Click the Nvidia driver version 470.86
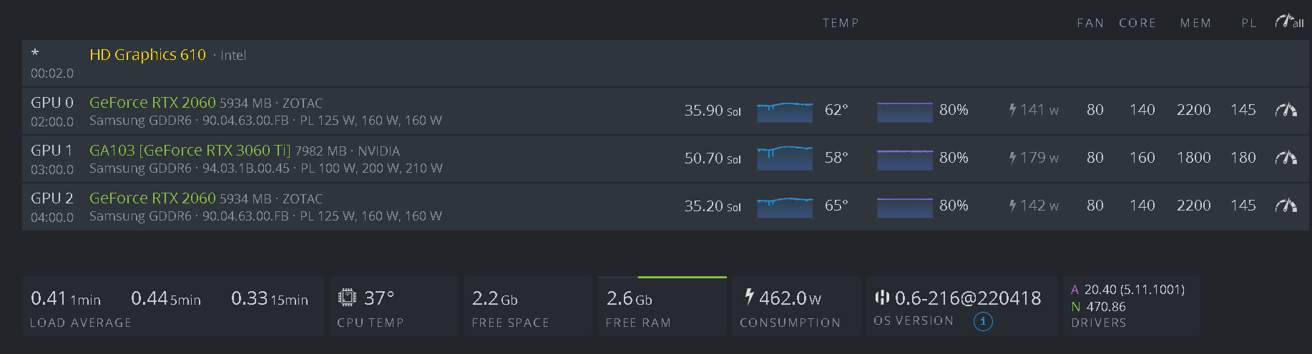Screen dimensions: 1312x354 pos(1106,307)
